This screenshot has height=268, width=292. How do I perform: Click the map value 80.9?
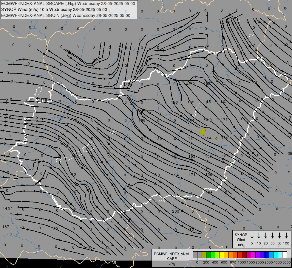click(208, 120)
